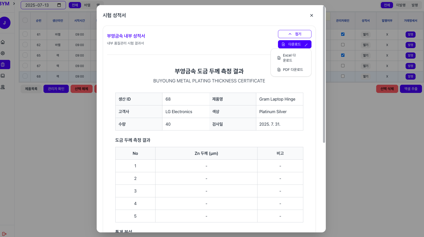Collapse the certificate with 접기 button

[x=295, y=34]
